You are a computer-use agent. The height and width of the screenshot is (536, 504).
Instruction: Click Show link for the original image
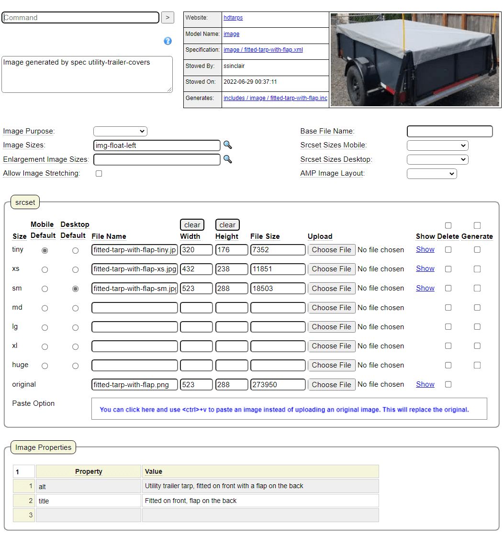tap(425, 384)
